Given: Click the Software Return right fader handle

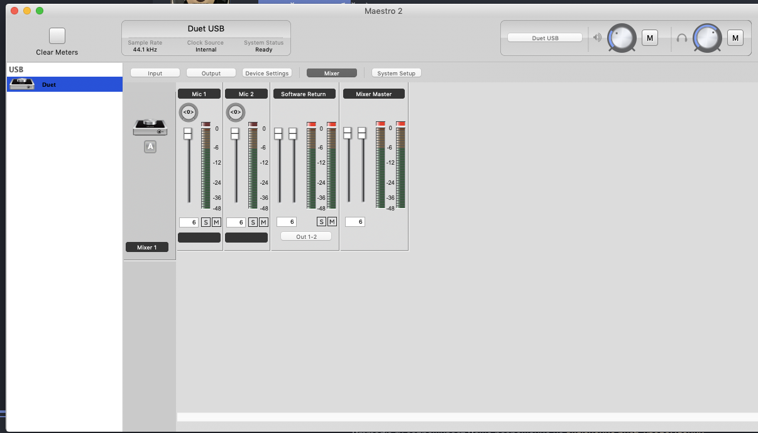Looking at the screenshot, I should click(292, 133).
